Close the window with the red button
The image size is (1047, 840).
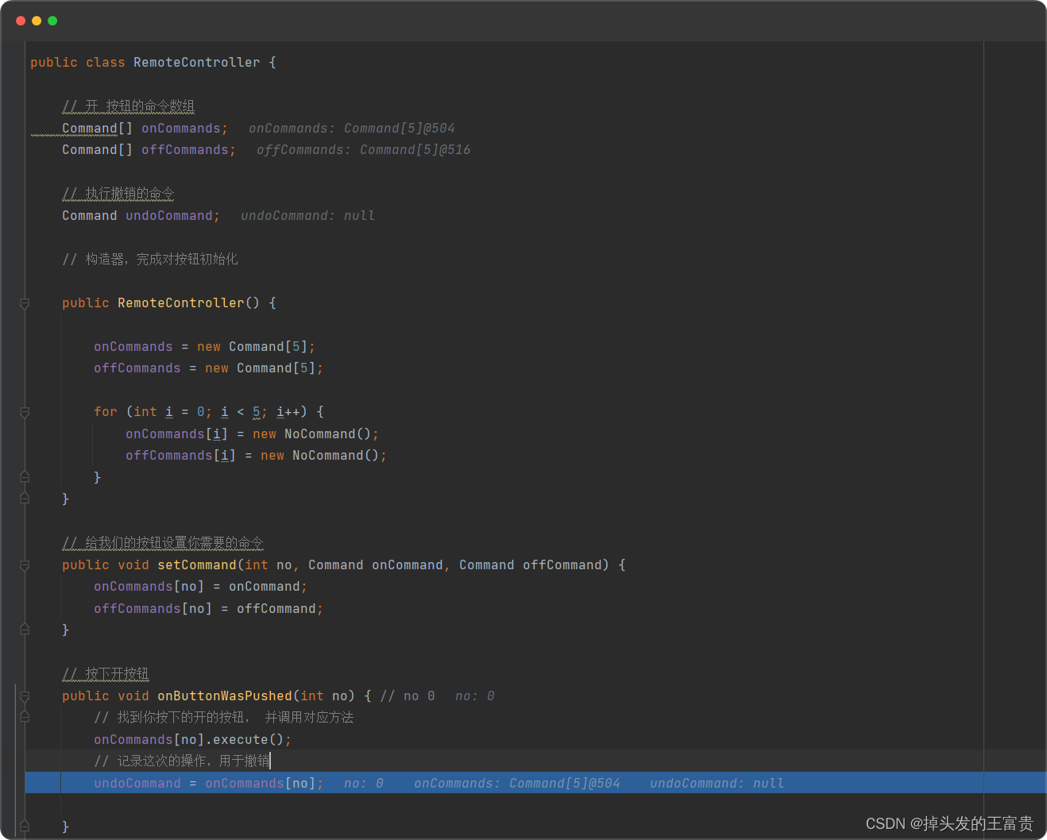coord(21,21)
